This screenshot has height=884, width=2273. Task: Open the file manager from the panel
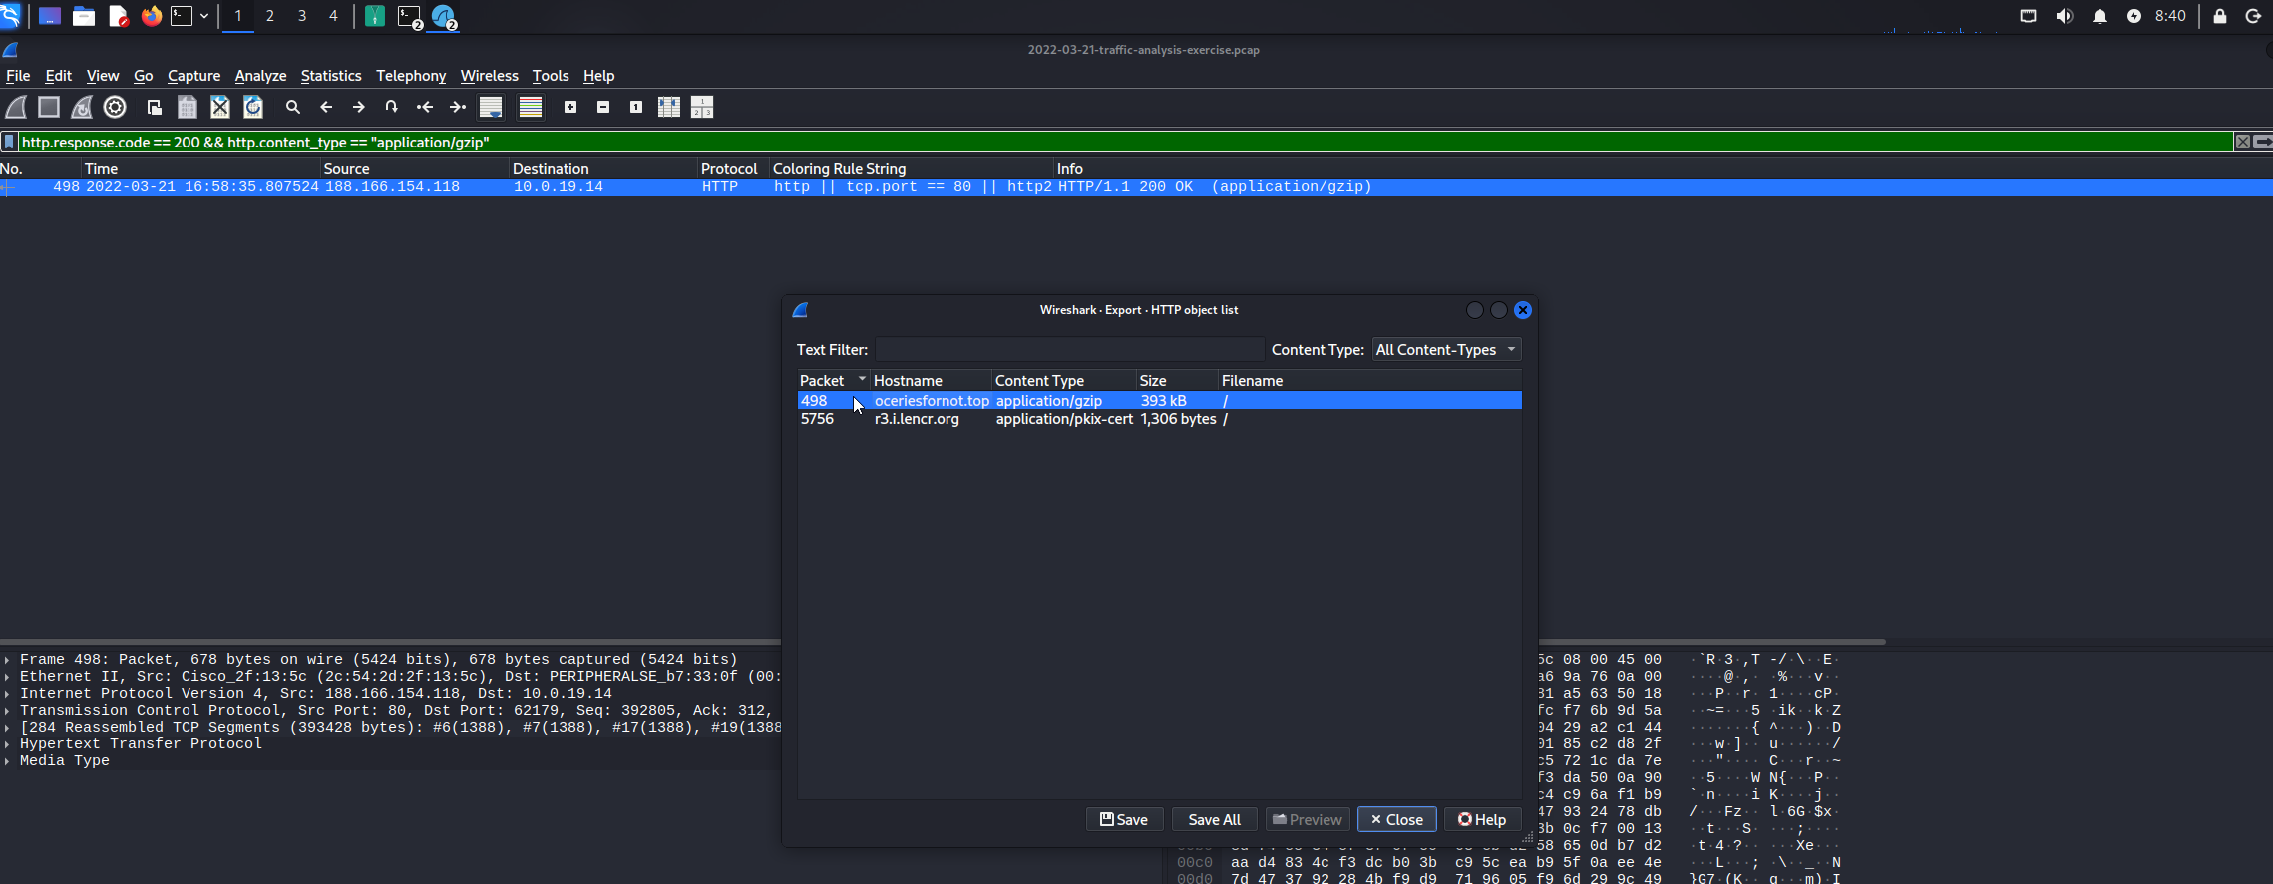(x=84, y=16)
